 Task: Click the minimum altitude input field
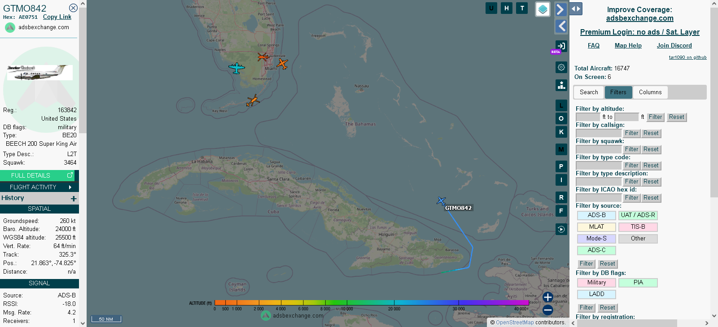coord(588,117)
